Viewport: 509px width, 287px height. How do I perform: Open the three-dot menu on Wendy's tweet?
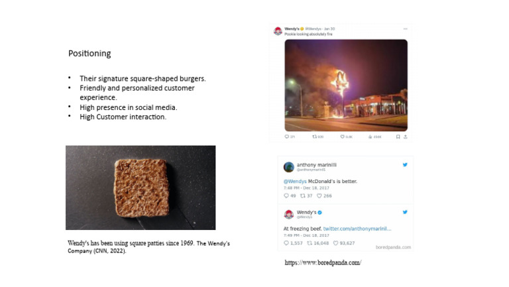coord(405,29)
